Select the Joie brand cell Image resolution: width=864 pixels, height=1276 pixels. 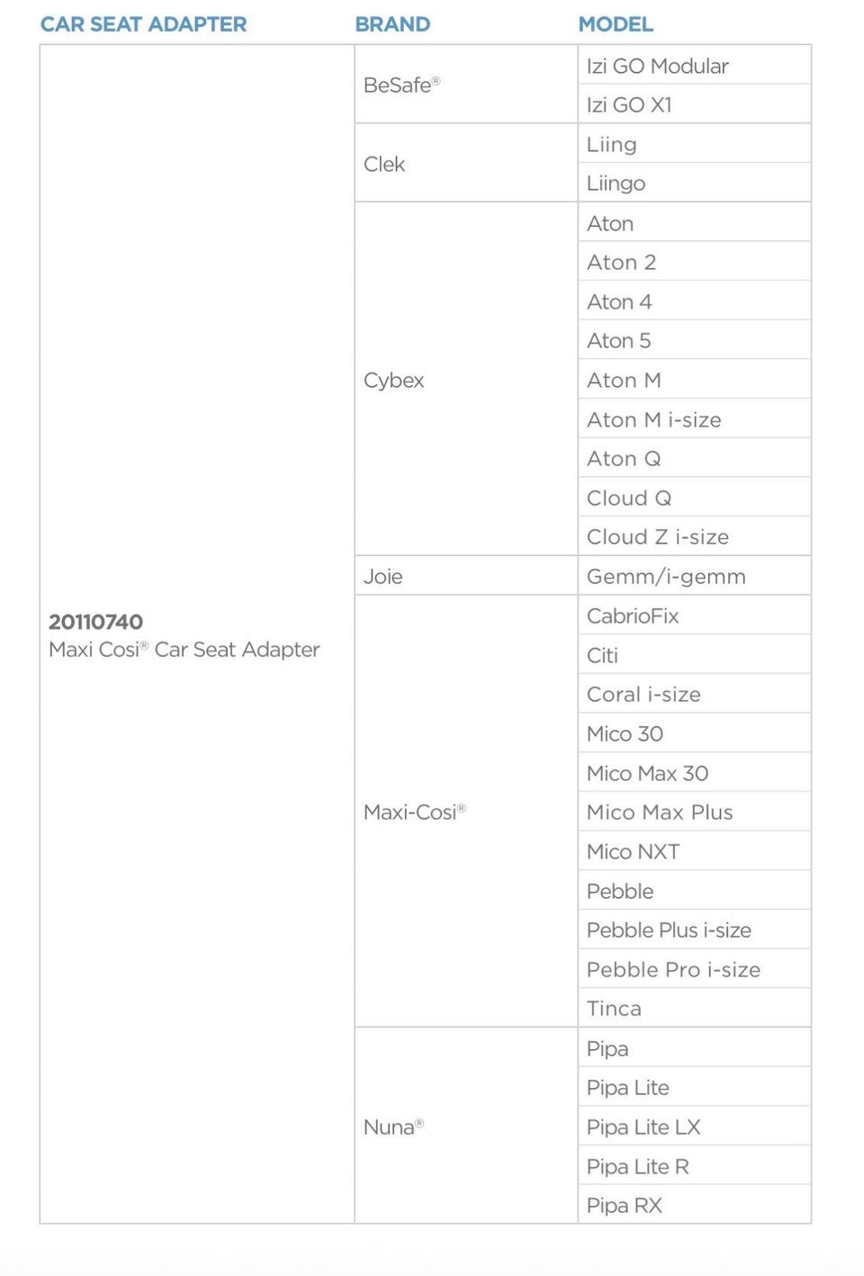point(466,575)
